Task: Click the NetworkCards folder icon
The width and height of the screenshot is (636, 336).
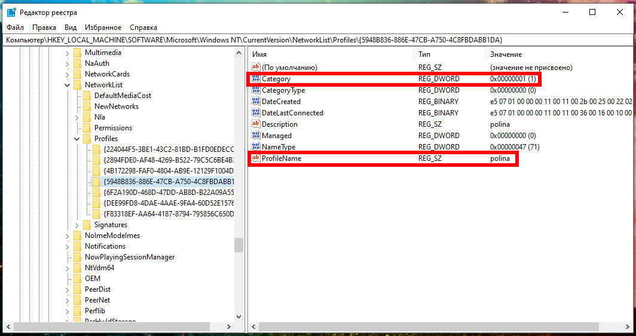Action: pos(77,74)
